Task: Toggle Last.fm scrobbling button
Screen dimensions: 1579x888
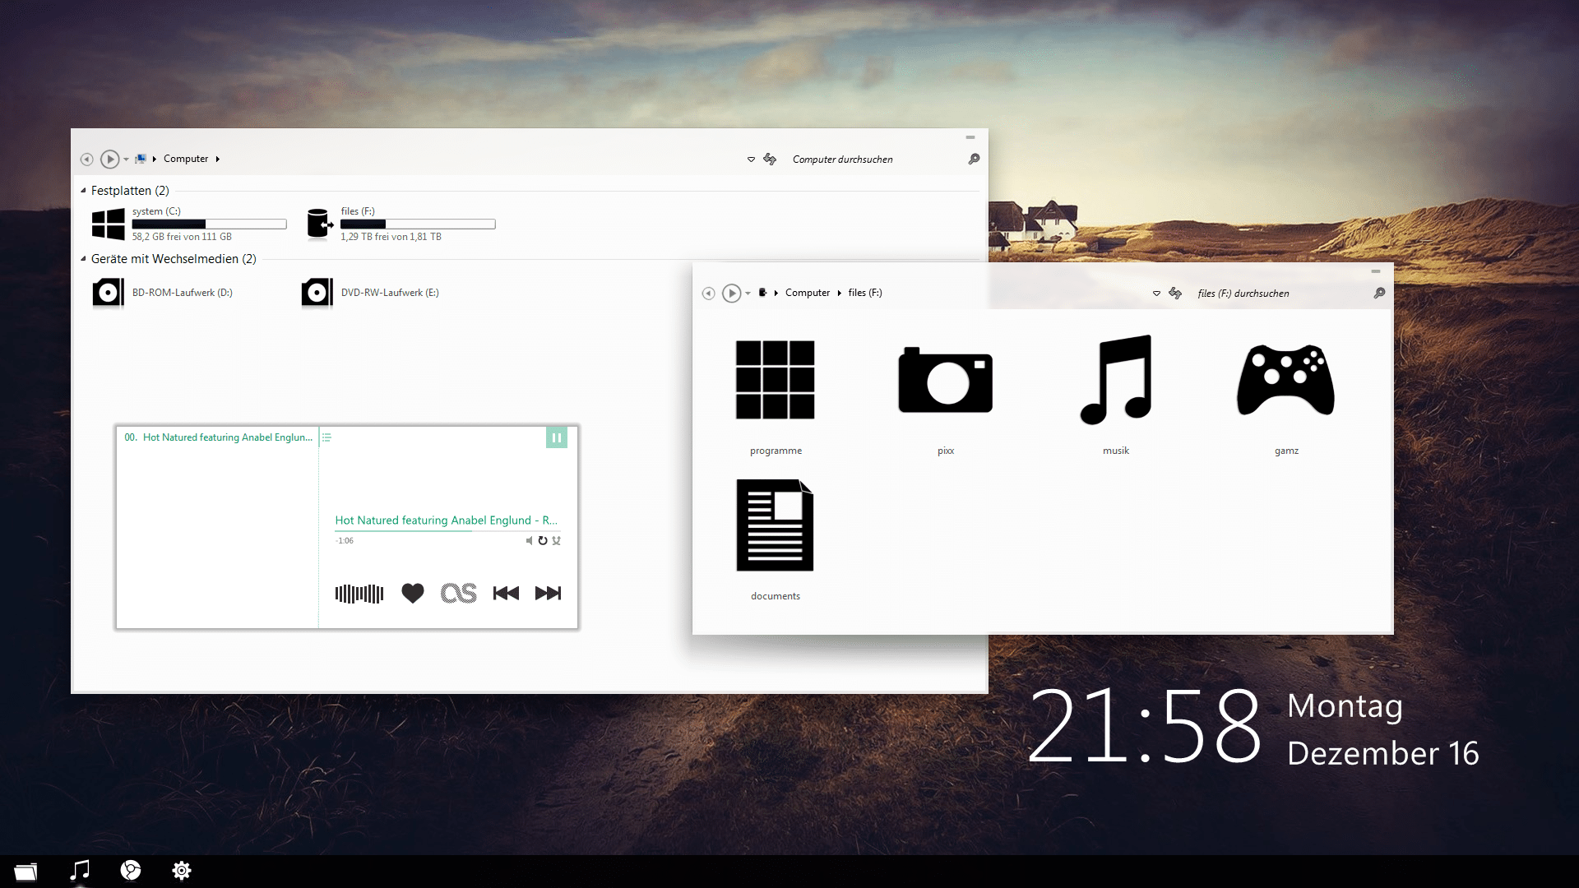Action: pyautogui.click(x=457, y=593)
